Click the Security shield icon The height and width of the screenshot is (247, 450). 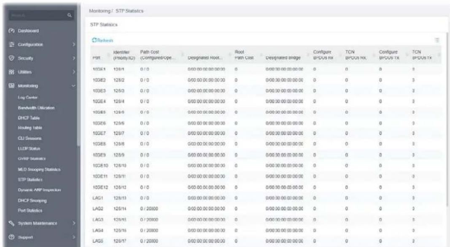[11, 58]
